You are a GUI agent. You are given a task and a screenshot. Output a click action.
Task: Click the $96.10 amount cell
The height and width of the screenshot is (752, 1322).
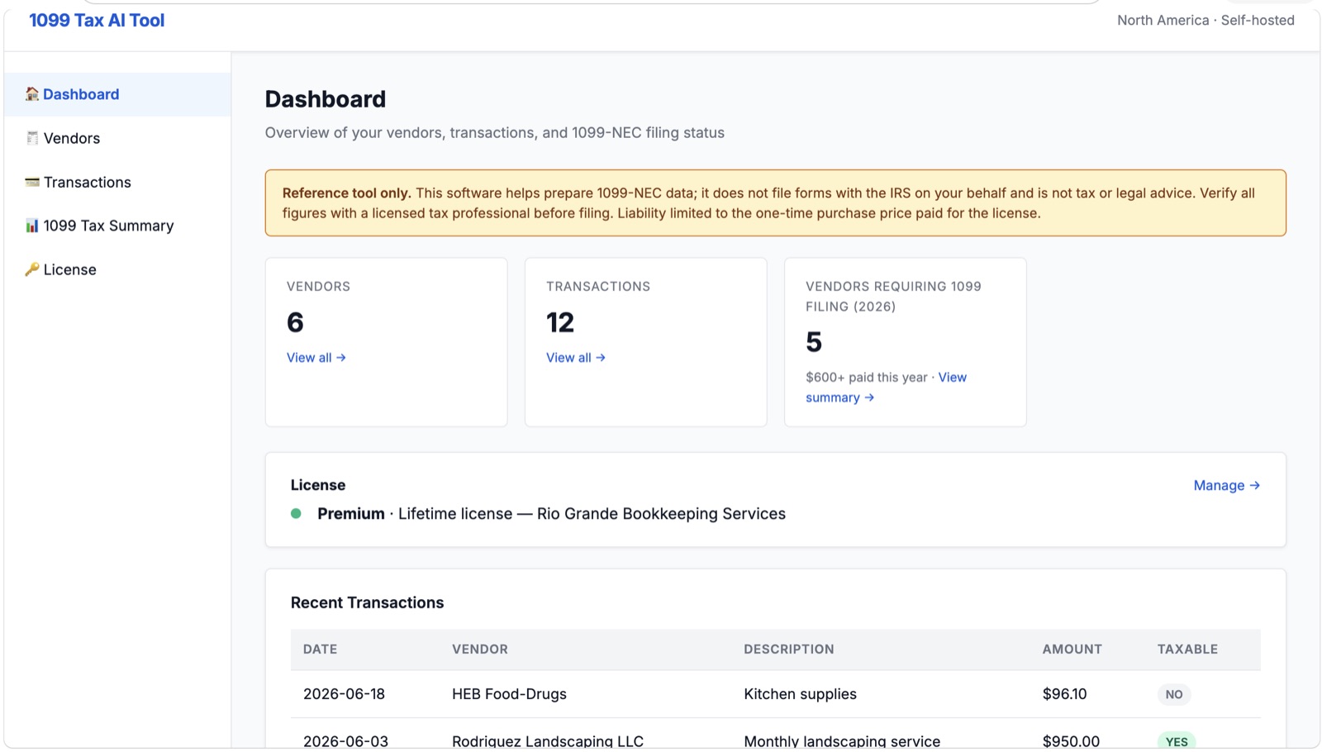point(1064,694)
